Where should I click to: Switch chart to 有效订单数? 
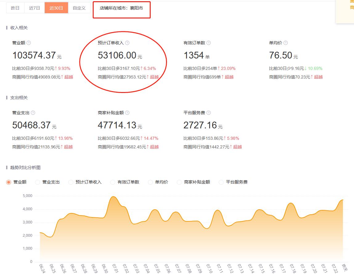113,182
